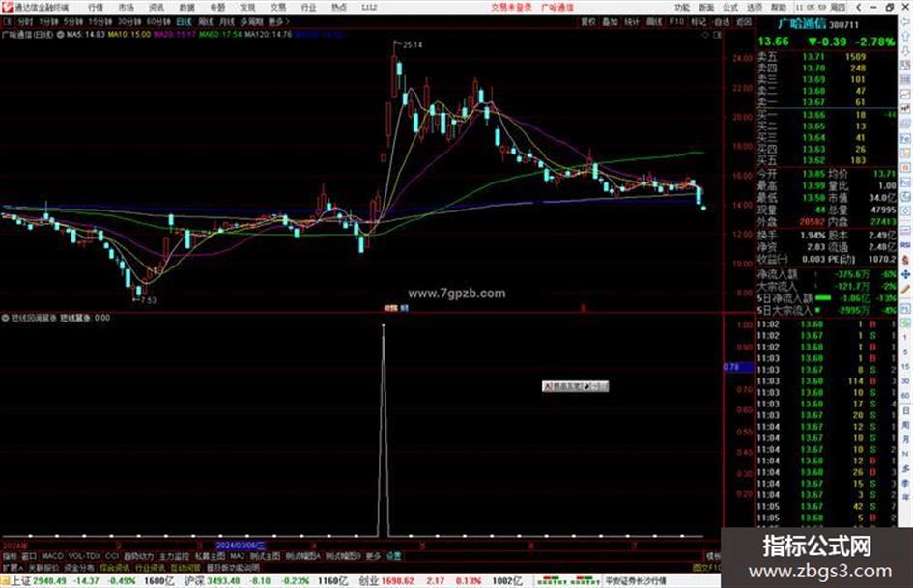Open MA indicator settings gear beside 广哈通信(日线)
Image resolution: width=913 pixels, height=588 pixels.
coord(61,35)
